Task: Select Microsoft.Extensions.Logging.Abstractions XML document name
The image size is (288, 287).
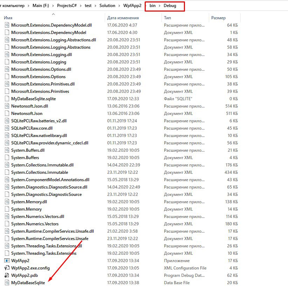Action: point(51,47)
